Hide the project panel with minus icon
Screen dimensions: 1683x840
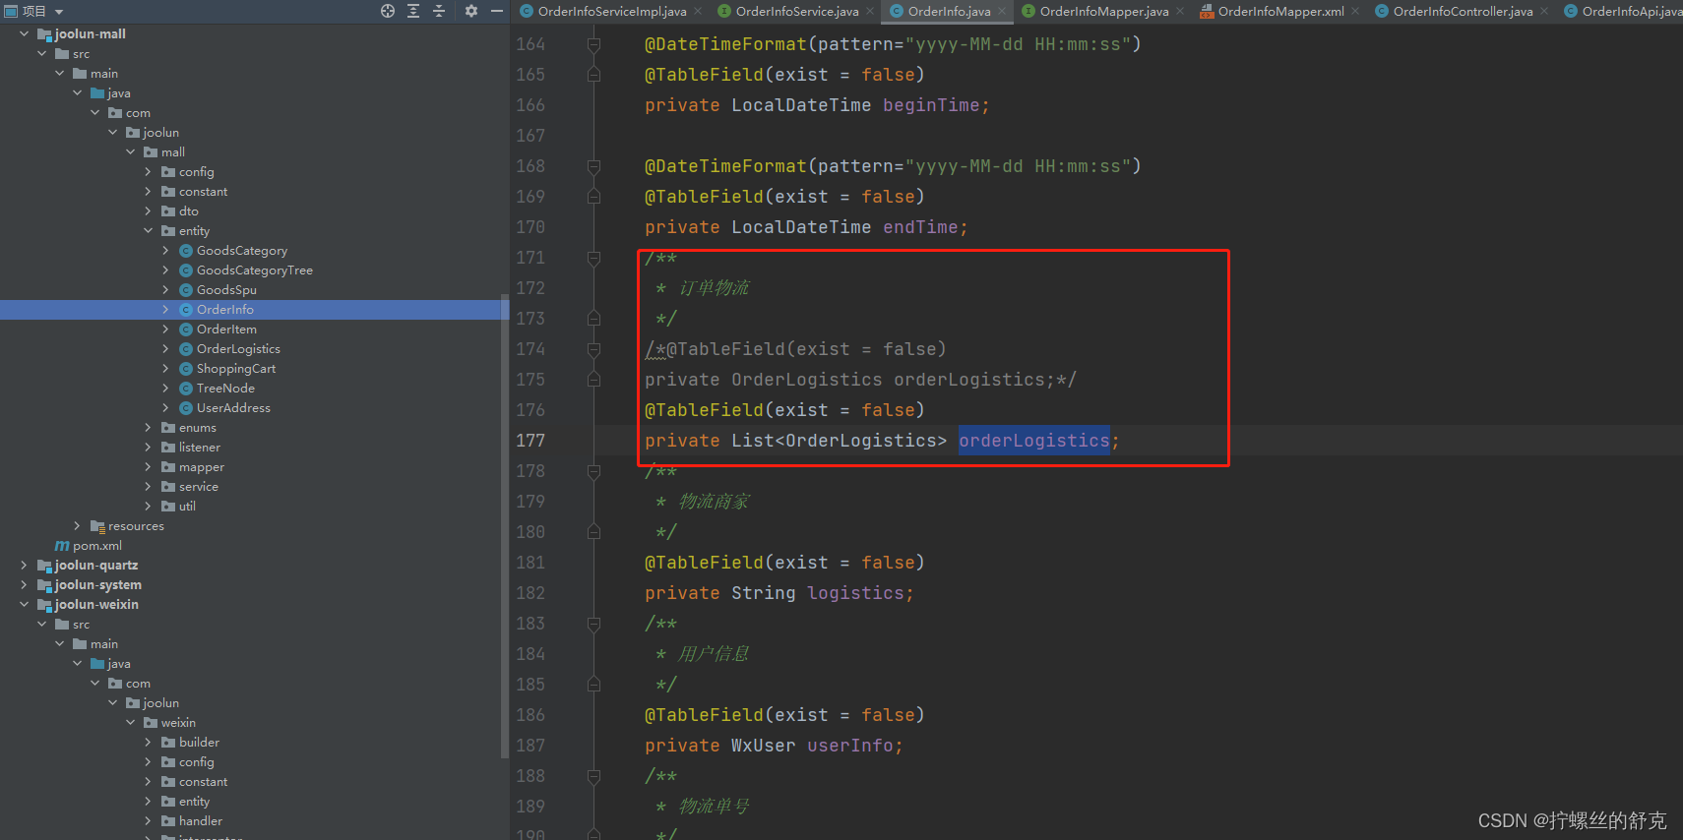pos(497,11)
